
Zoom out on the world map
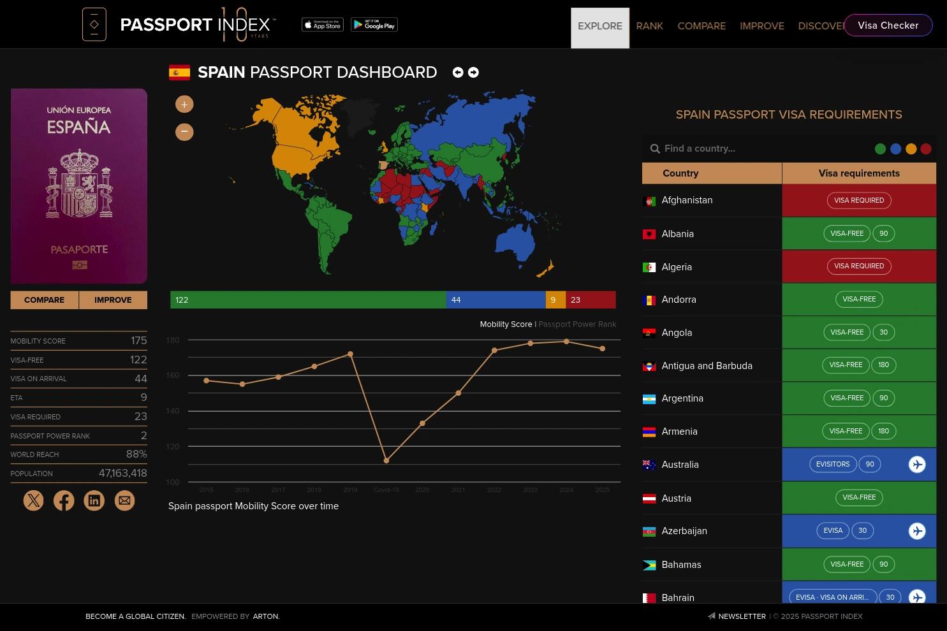[x=184, y=132]
